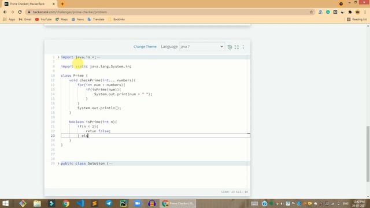370x208 pixels.
Task: Bookmark this page with the star icon
Action: click(x=311, y=12)
